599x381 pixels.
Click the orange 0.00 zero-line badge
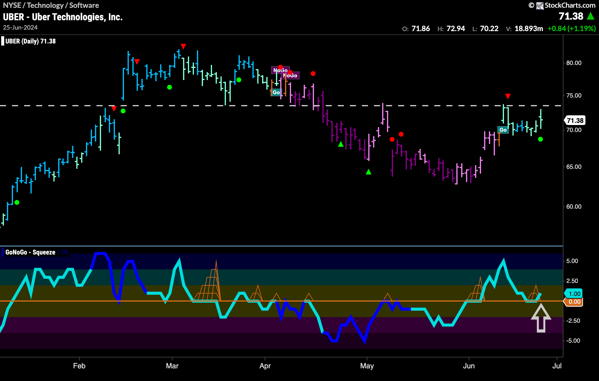coord(574,302)
